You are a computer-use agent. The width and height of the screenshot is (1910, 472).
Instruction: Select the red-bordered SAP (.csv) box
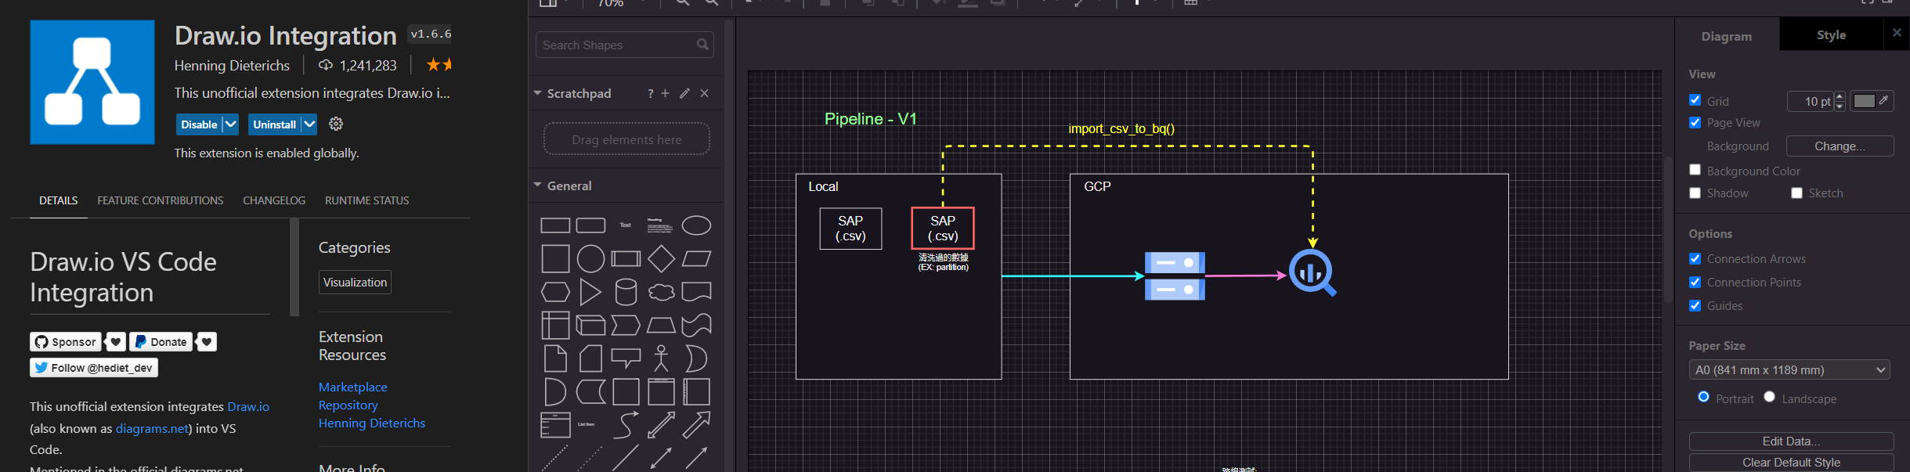pos(943,228)
